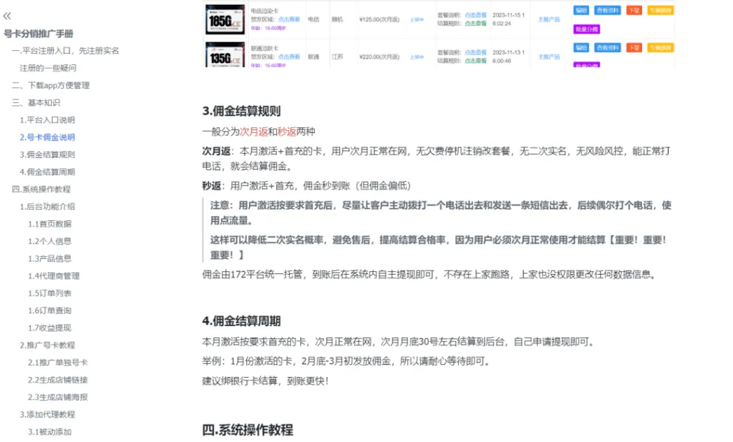
Task: Collapse the sidebar with the double-chevron icon
Action: pyautogui.click(x=7, y=16)
